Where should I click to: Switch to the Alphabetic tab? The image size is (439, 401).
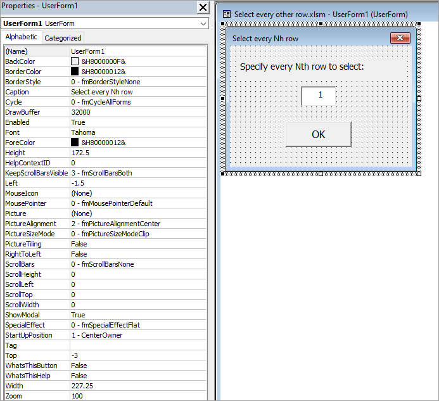22,37
